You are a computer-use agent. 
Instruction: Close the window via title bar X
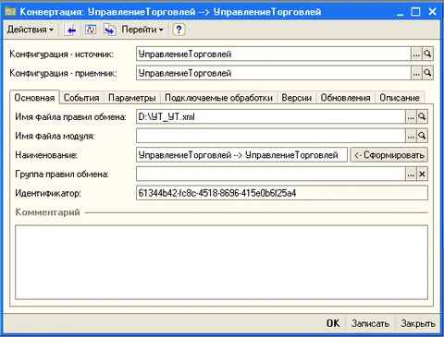pos(432,12)
